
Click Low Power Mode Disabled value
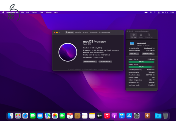(x=152, y=85)
